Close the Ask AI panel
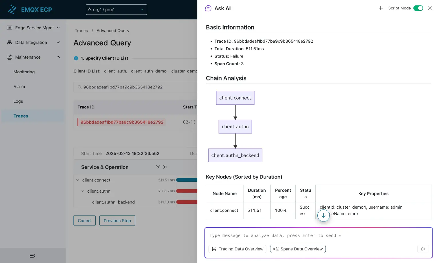 click(430, 8)
